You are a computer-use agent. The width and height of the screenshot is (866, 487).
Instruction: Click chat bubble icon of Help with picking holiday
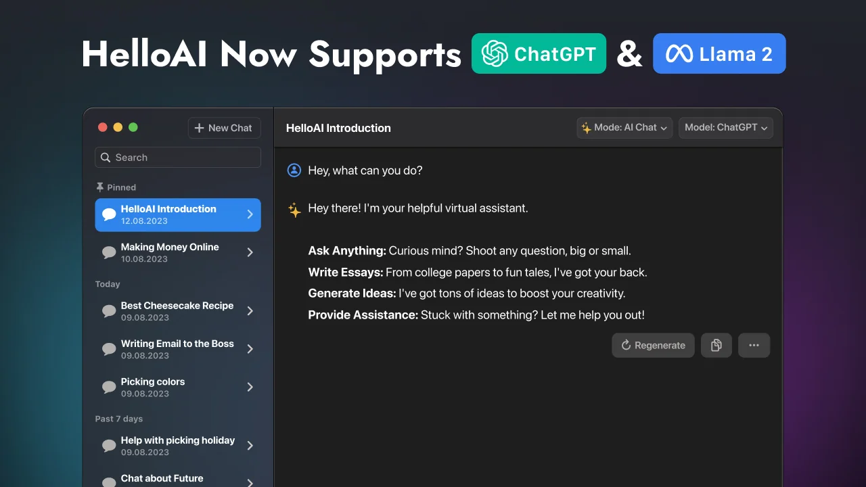click(x=109, y=446)
